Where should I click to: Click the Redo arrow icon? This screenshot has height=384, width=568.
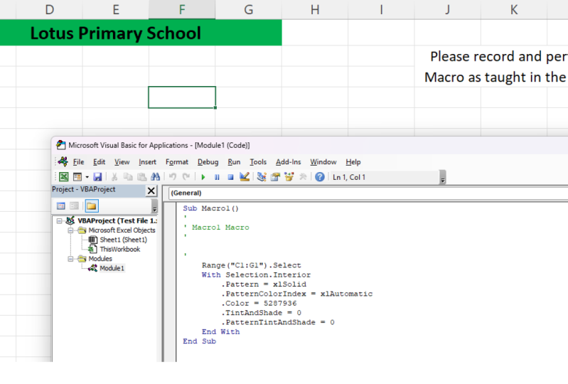[x=186, y=177]
